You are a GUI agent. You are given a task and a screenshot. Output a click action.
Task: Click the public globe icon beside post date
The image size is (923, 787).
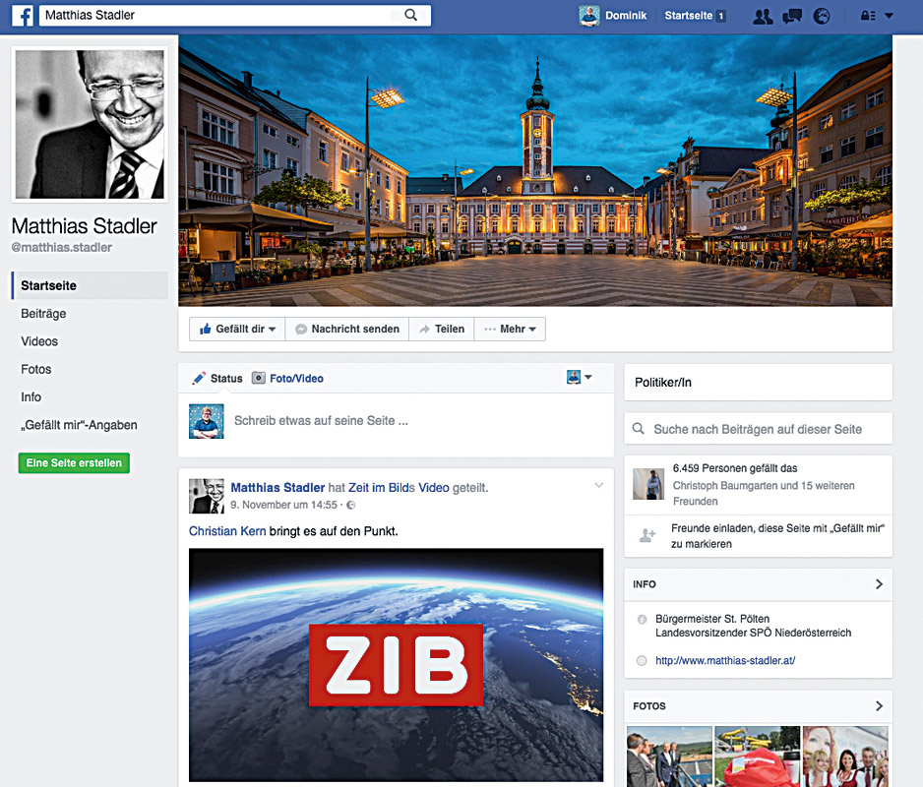[351, 505]
